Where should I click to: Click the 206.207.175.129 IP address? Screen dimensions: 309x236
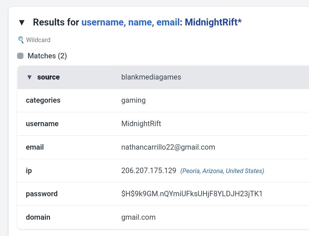pos(149,171)
